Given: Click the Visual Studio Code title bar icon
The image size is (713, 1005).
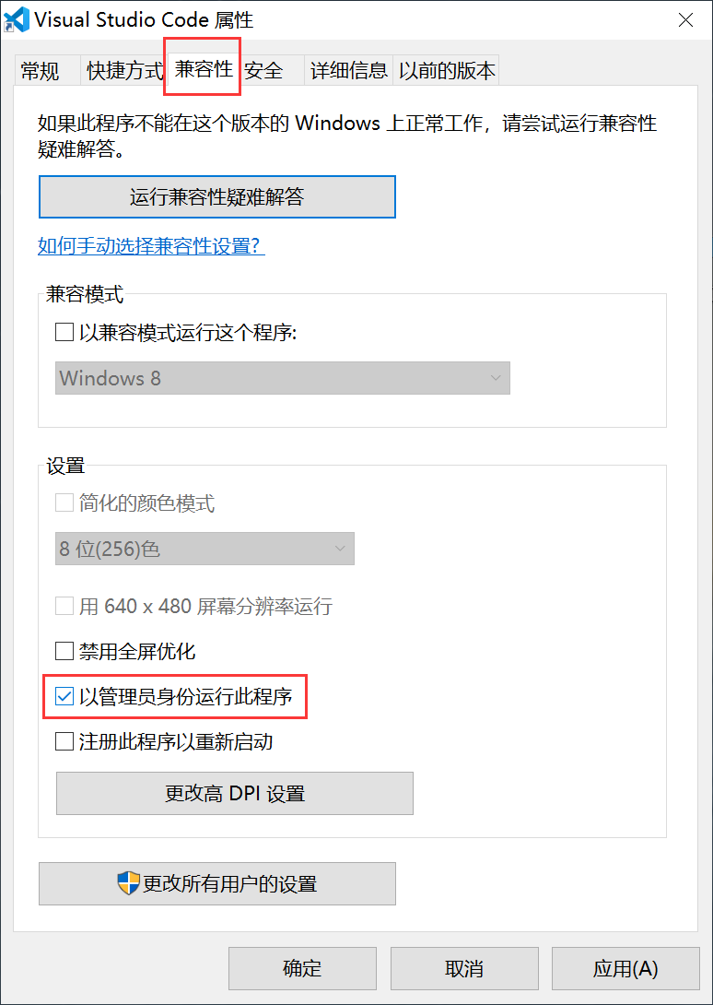Looking at the screenshot, I should 17,19.
